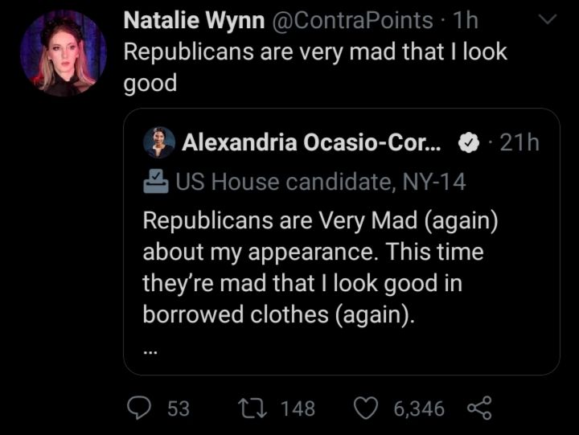Screen dimensions: 579x435
Task: Tap the share icon below the tweet
Action: (x=478, y=408)
